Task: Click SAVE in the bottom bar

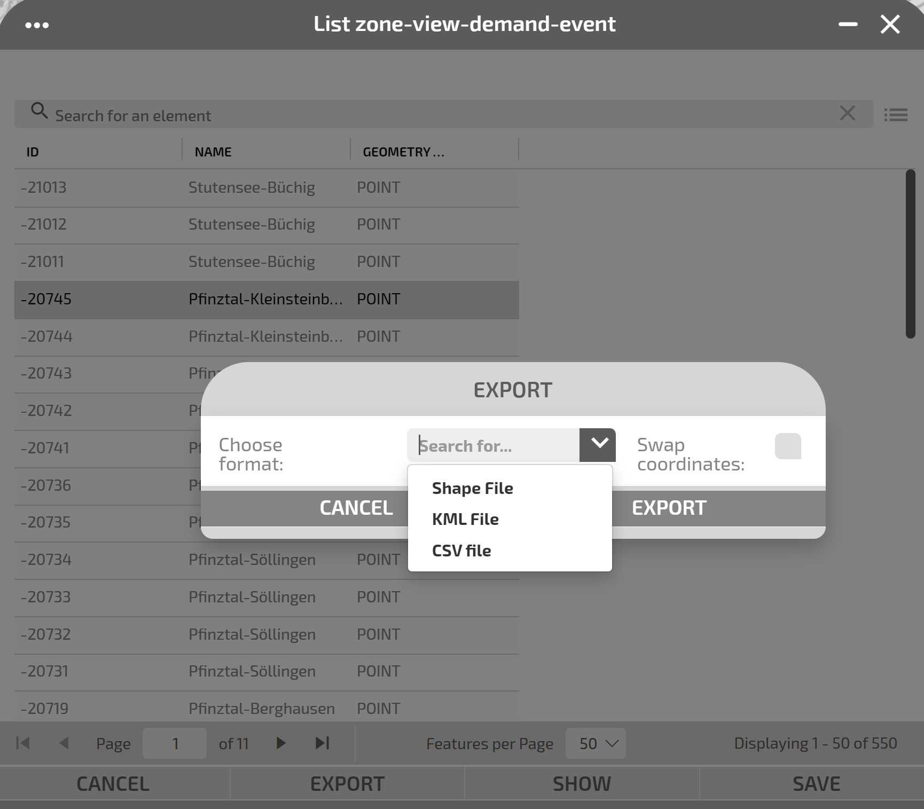Action: point(816,784)
